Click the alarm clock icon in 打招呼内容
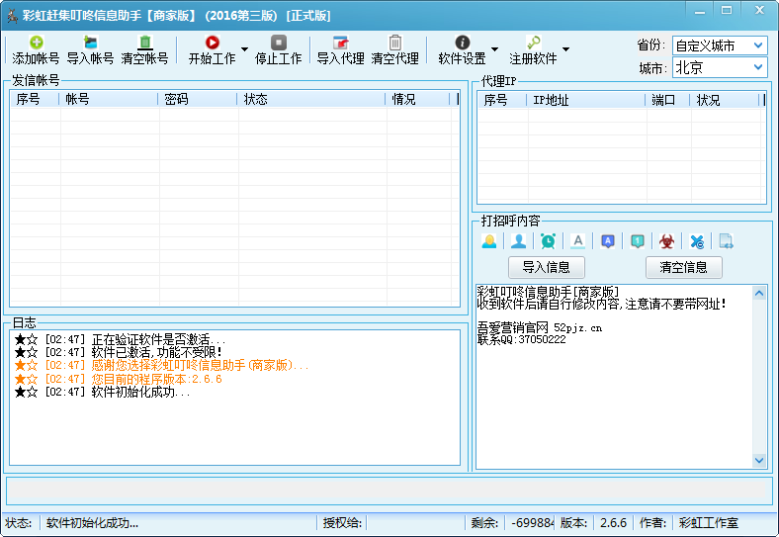 pyautogui.click(x=548, y=240)
